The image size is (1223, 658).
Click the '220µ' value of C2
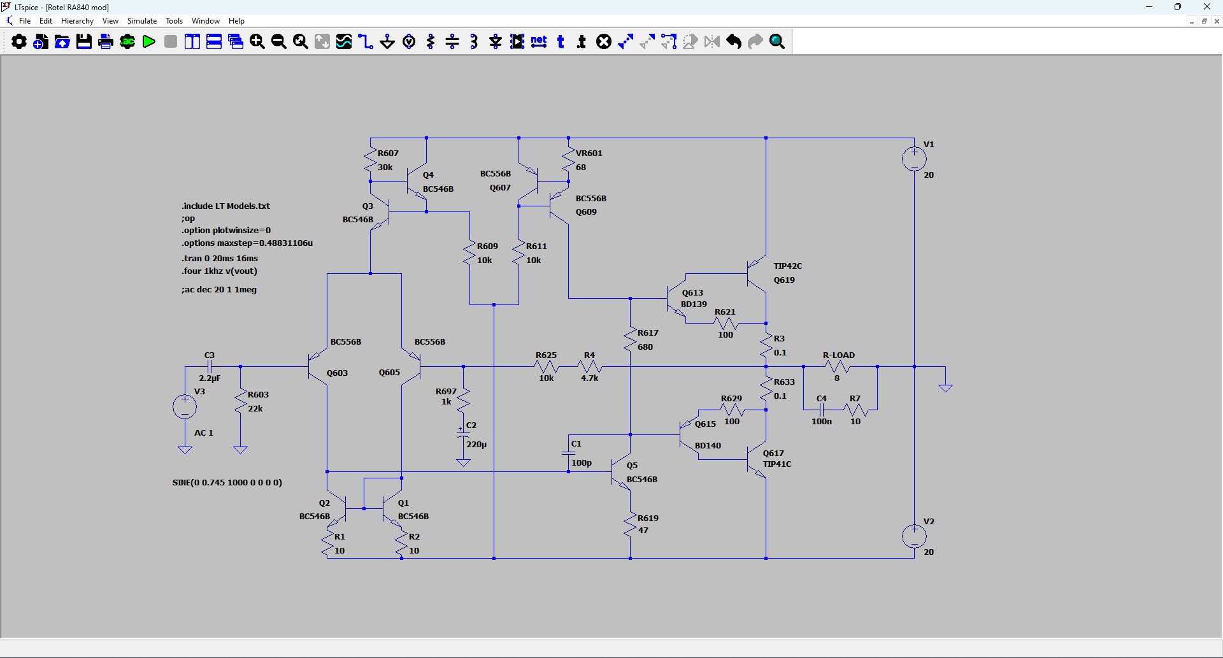tap(476, 444)
